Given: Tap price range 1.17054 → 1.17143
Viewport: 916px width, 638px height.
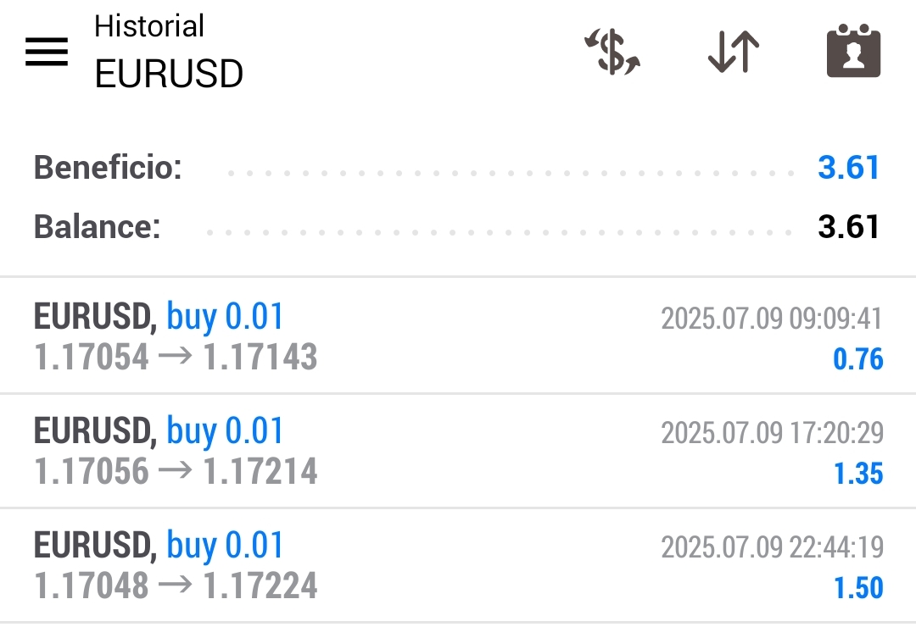Looking at the screenshot, I should (176, 358).
